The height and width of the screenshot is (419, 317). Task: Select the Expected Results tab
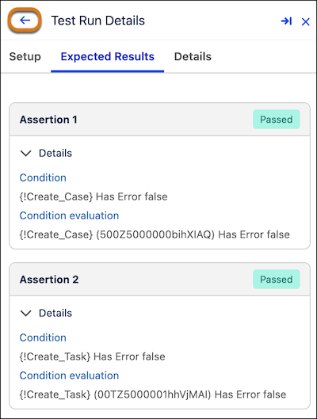click(108, 57)
